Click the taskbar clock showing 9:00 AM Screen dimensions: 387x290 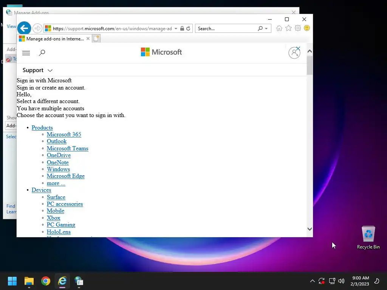pyautogui.click(x=360, y=281)
